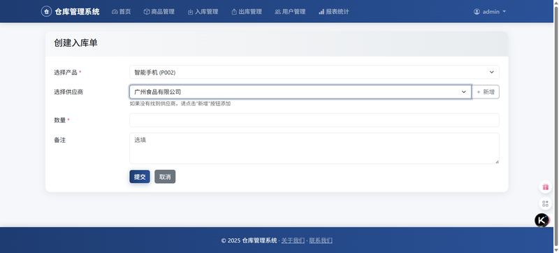This screenshot has width=559, height=253.
Task: Open the 出库管理 menu
Action: click(x=247, y=12)
